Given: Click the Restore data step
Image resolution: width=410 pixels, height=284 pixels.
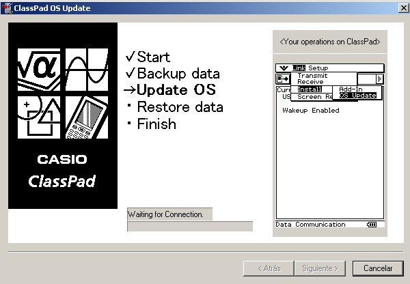Looking at the screenshot, I should tap(175, 107).
